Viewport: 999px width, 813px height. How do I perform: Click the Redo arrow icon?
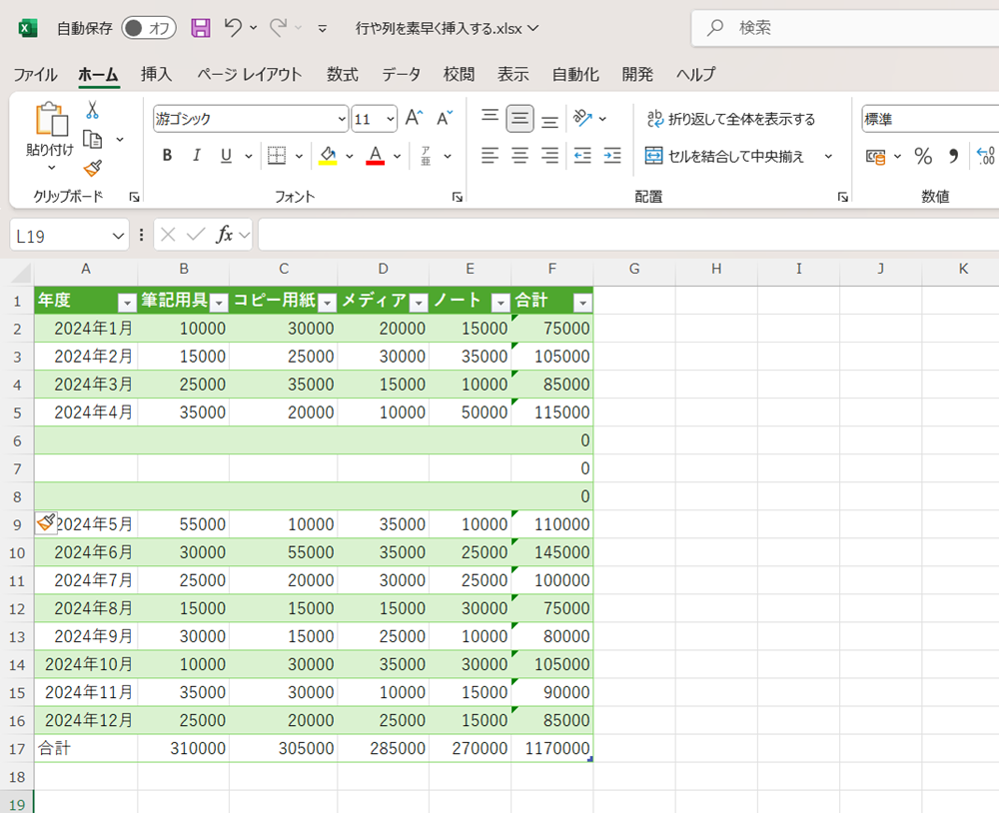coord(278,27)
